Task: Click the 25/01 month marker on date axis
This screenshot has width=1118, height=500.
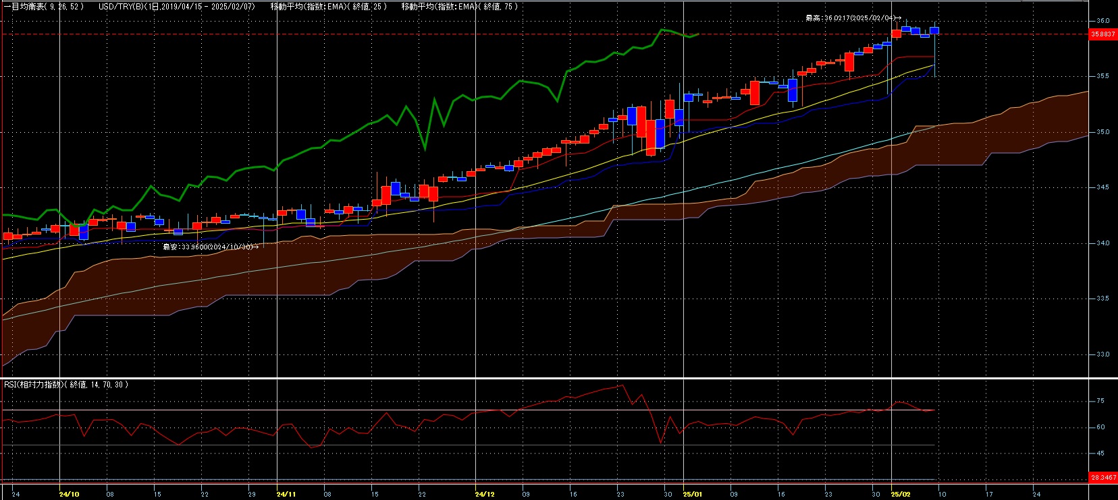Action: (693, 494)
